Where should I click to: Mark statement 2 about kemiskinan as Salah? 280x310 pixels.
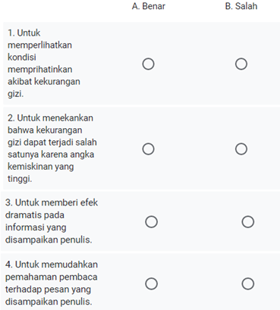tap(241, 149)
